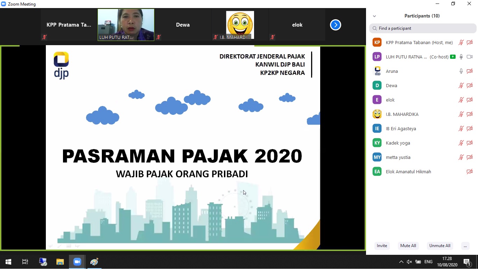Image resolution: width=478 pixels, height=273 pixels.
Task: Show hidden system tray icons
Action: (401, 262)
